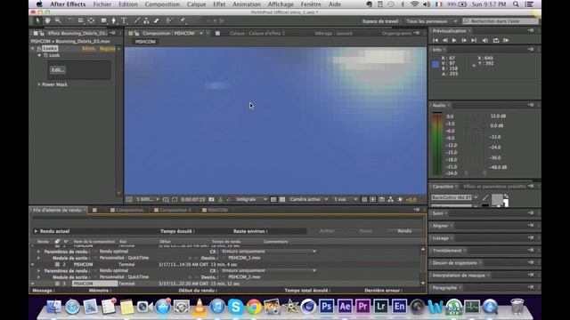Jump to first frame in preview panel
This screenshot has width=570, height=320.
tap(436, 40)
